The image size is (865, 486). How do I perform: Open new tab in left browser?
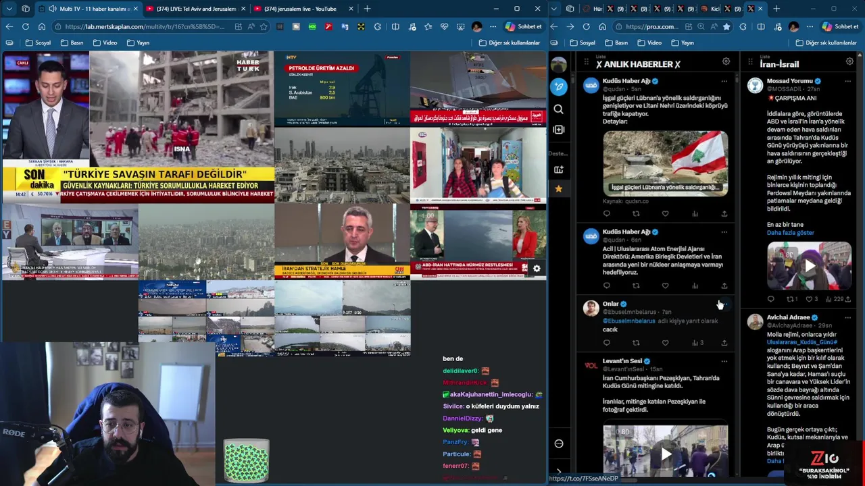pyautogui.click(x=367, y=9)
